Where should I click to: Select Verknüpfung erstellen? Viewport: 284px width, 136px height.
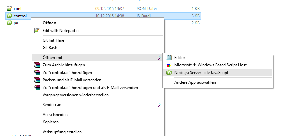pos(62,132)
